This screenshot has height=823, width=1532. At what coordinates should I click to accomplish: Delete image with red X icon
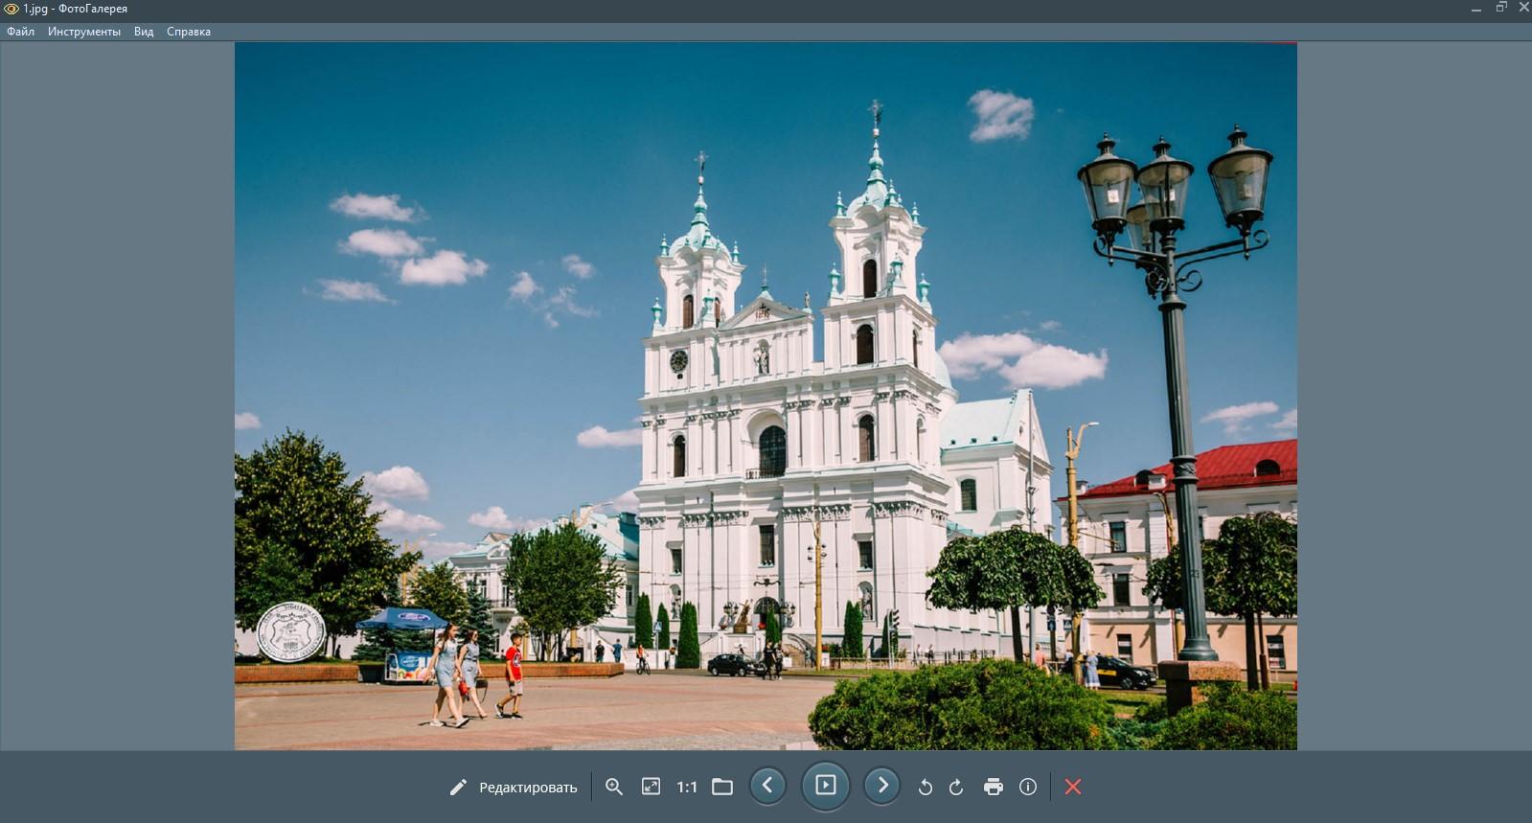click(x=1073, y=787)
